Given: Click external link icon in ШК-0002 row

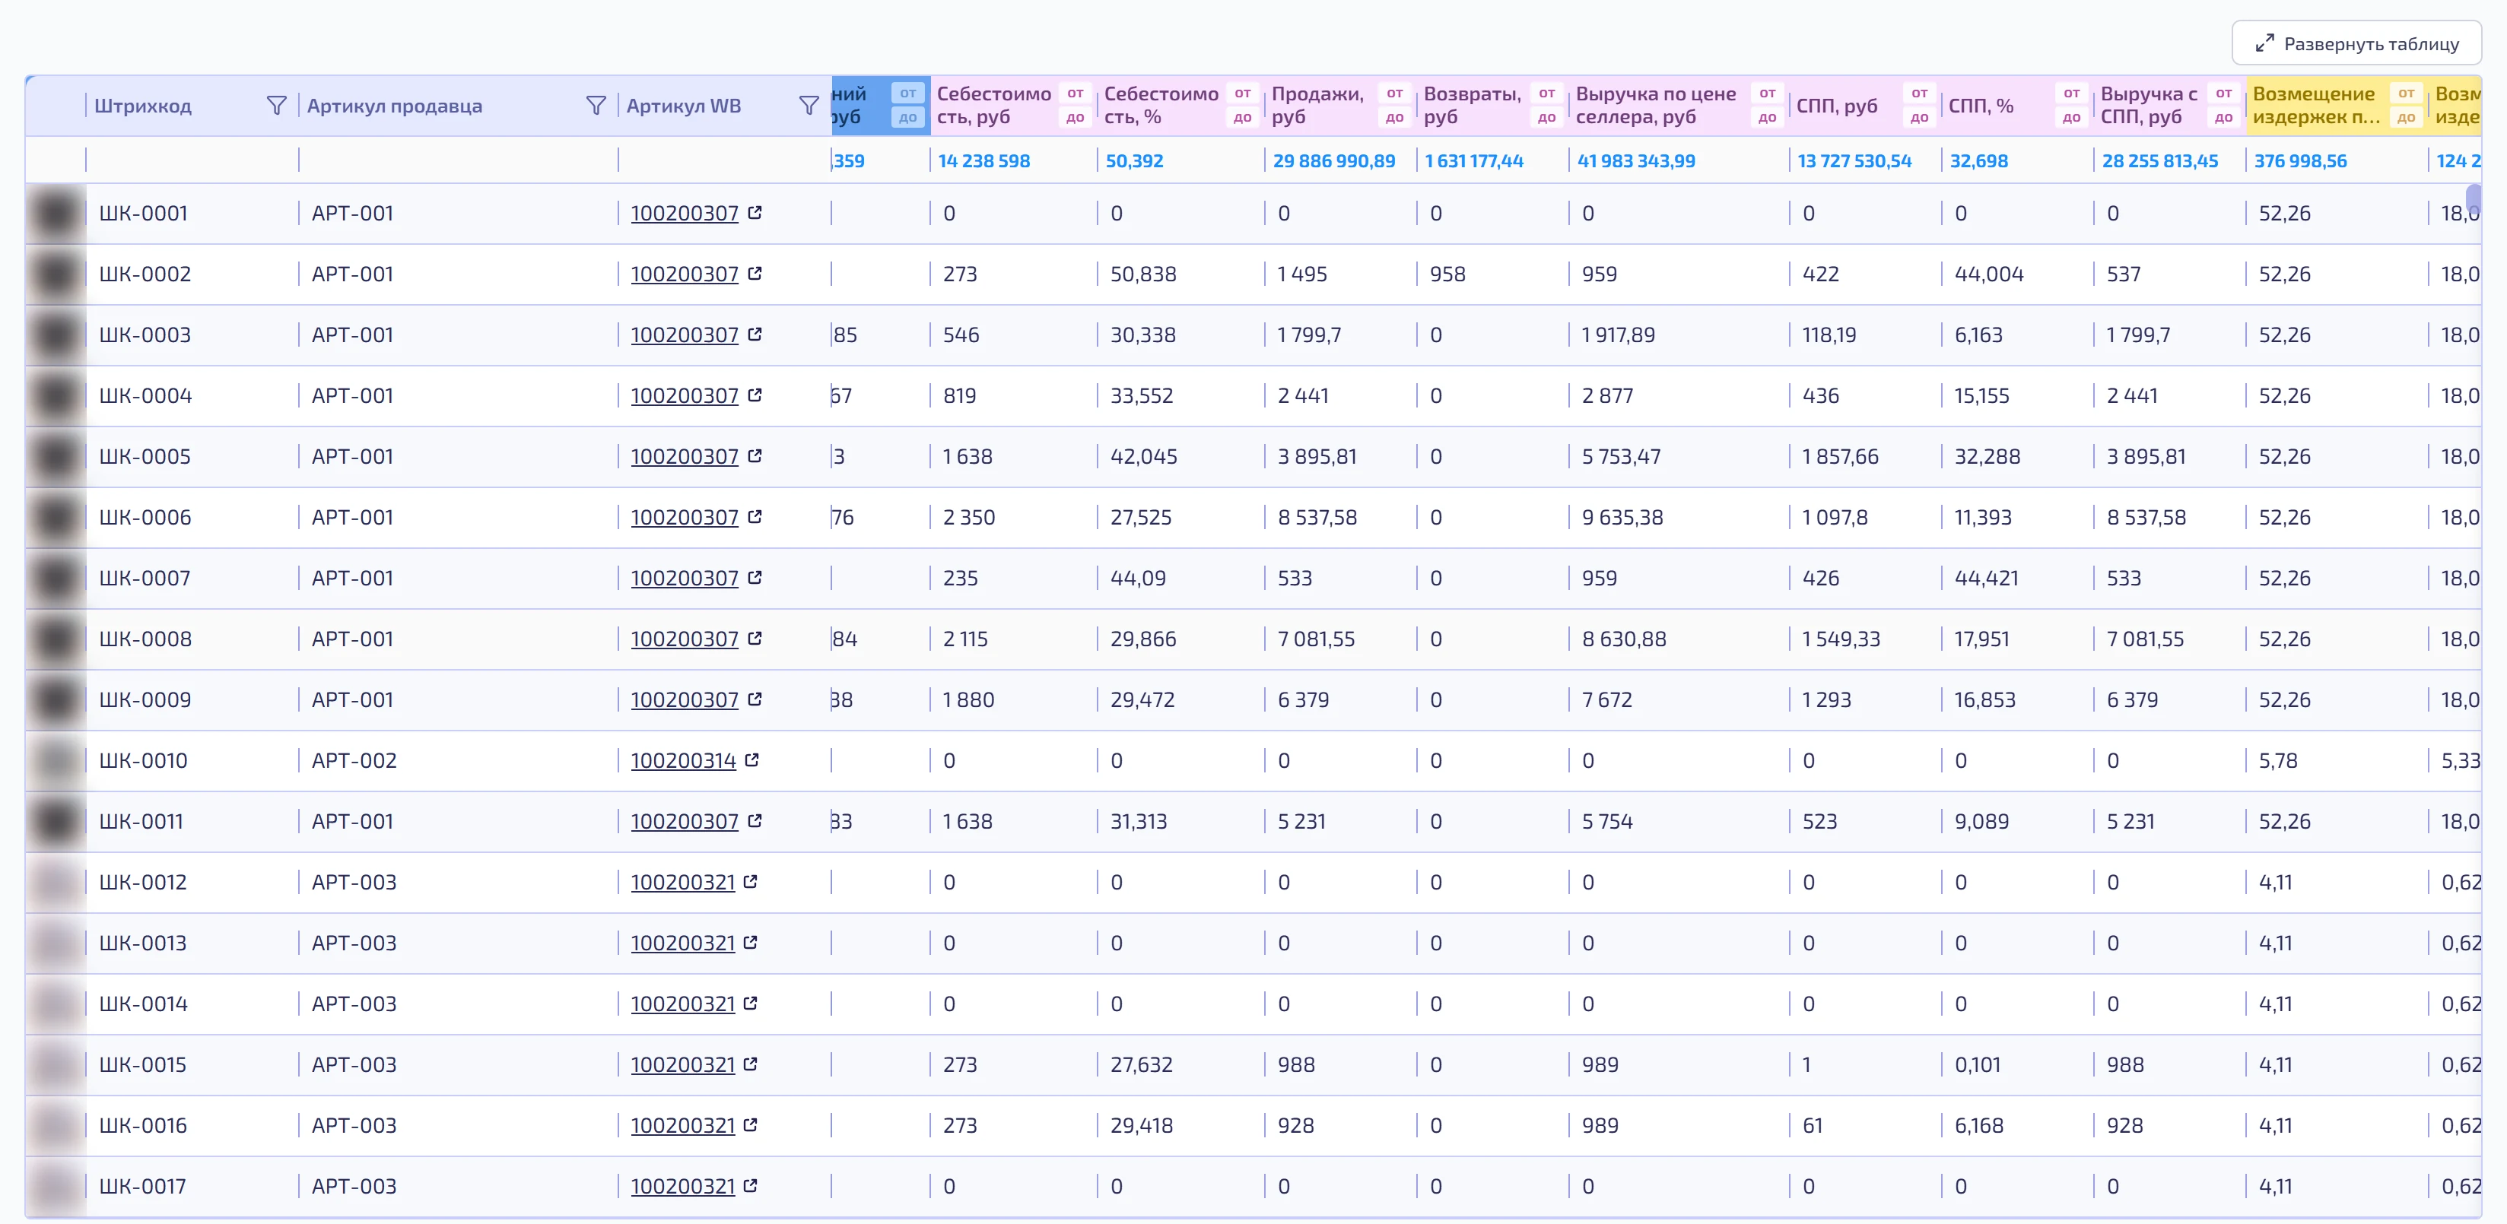Looking at the screenshot, I should click(x=755, y=274).
